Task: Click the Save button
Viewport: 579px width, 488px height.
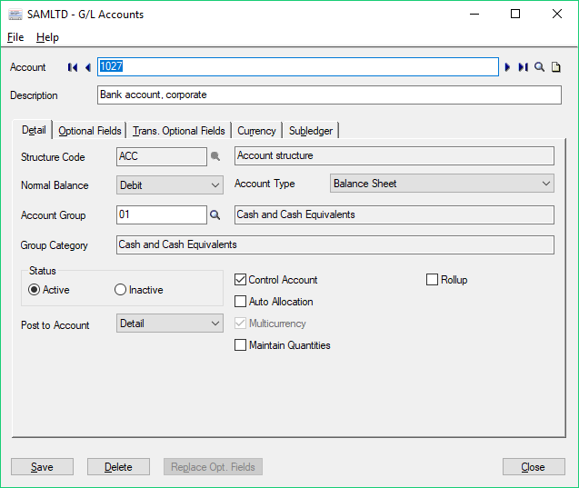Action: click(x=42, y=467)
